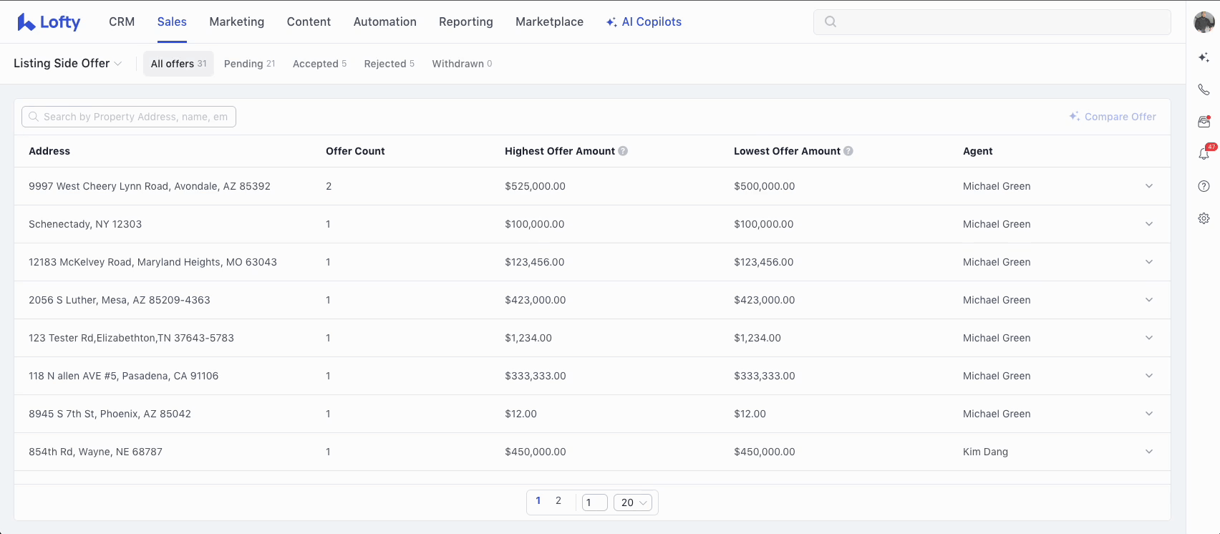This screenshot has width=1220, height=534.
Task: Click the Lofty logo icon
Action: 26,22
